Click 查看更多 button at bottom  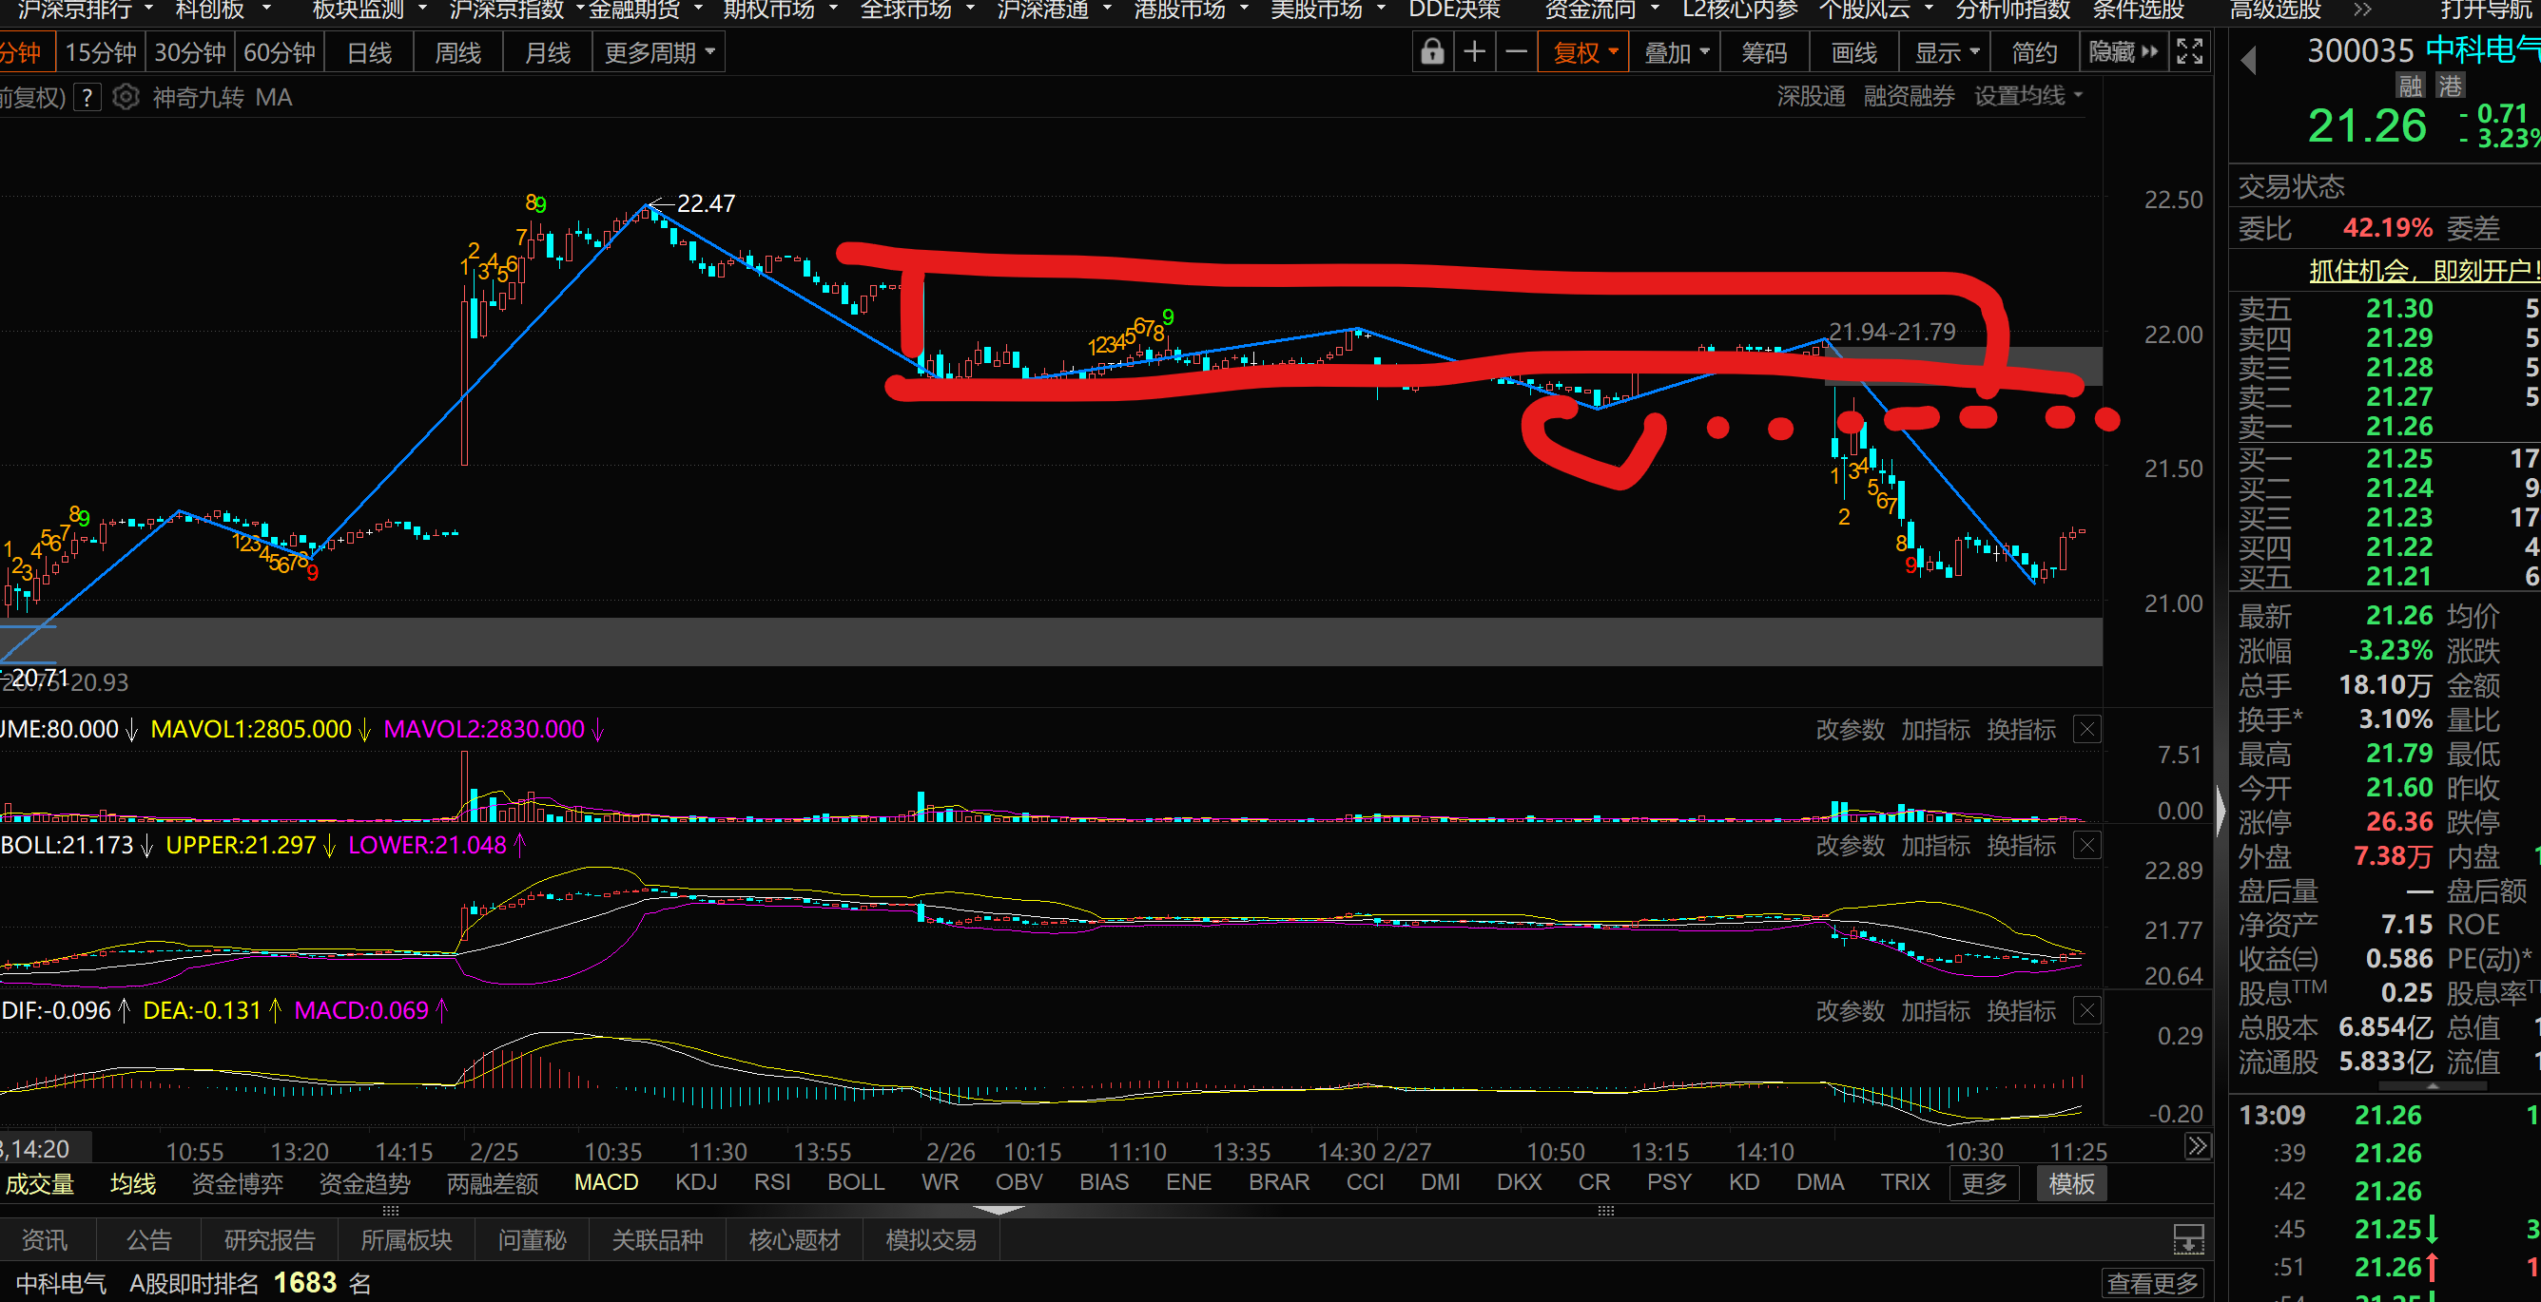[x=2152, y=1283]
